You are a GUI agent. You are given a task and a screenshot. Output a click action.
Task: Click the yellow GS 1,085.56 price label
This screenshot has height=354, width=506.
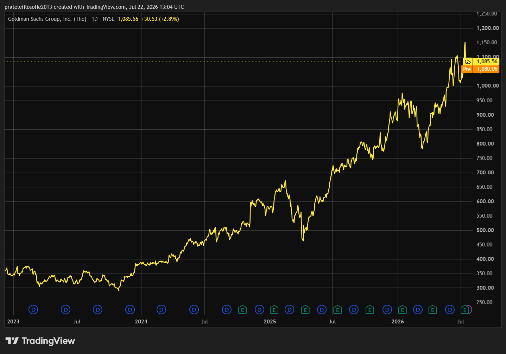coord(481,62)
